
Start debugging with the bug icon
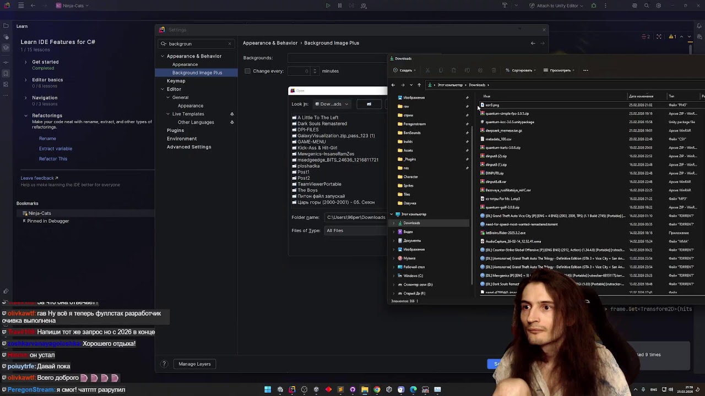point(593,5)
